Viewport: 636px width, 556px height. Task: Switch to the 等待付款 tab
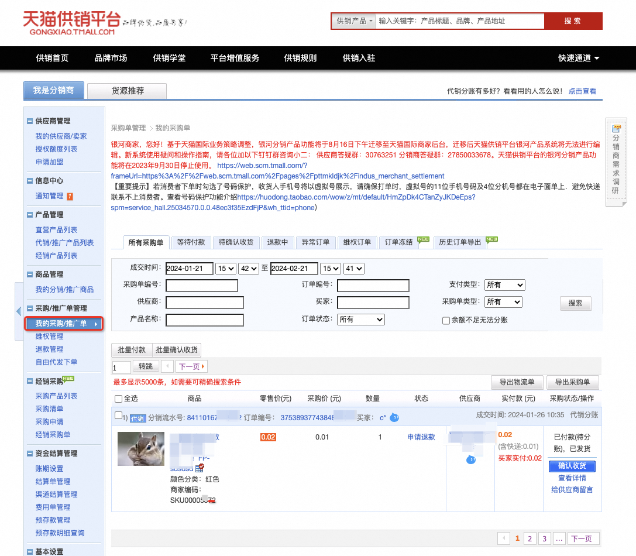(191, 242)
